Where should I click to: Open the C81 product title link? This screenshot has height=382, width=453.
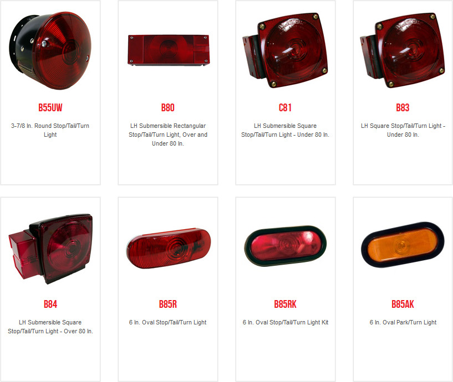click(285, 107)
